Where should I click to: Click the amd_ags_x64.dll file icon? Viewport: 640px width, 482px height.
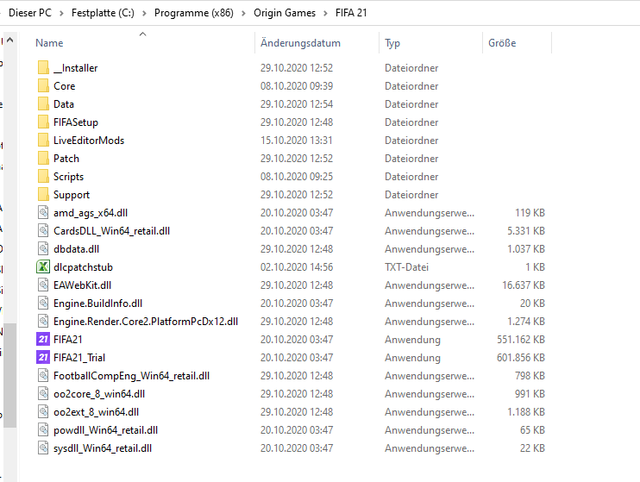pos(43,213)
